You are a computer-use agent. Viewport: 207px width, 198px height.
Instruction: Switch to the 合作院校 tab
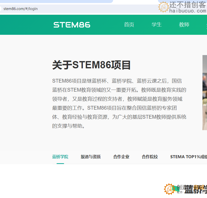pyautogui.click(x=150, y=157)
